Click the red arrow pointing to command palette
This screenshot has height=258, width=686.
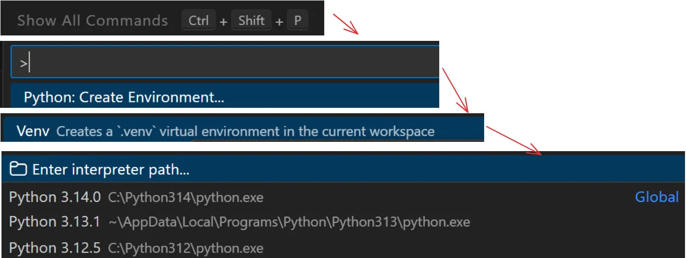point(345,24)
